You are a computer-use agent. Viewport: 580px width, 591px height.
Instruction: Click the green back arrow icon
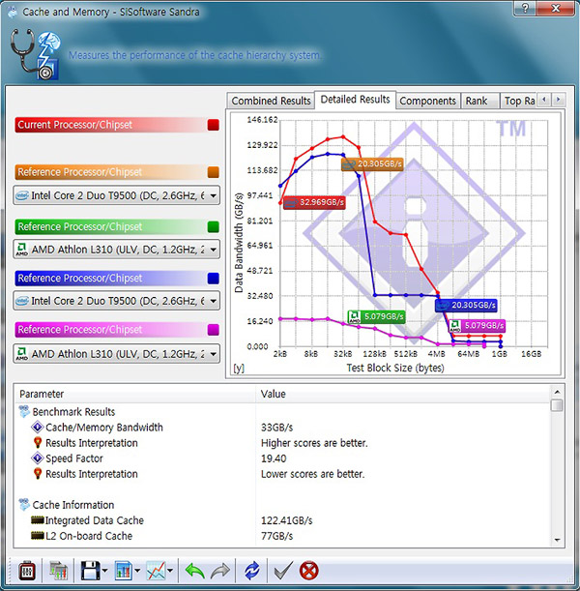tap(194, 571)
